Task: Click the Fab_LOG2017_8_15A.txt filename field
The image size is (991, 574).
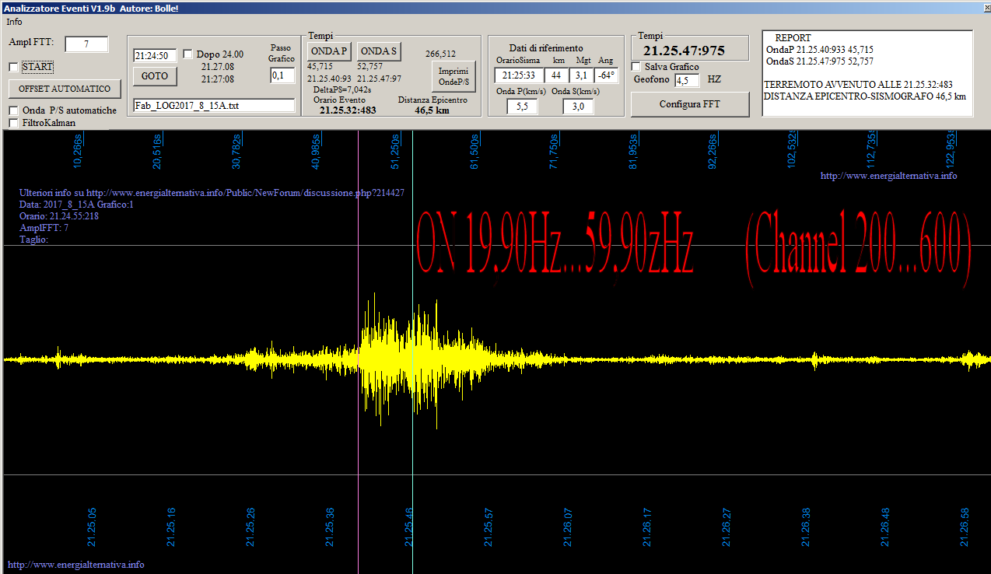Action: (x=214, y=106)
